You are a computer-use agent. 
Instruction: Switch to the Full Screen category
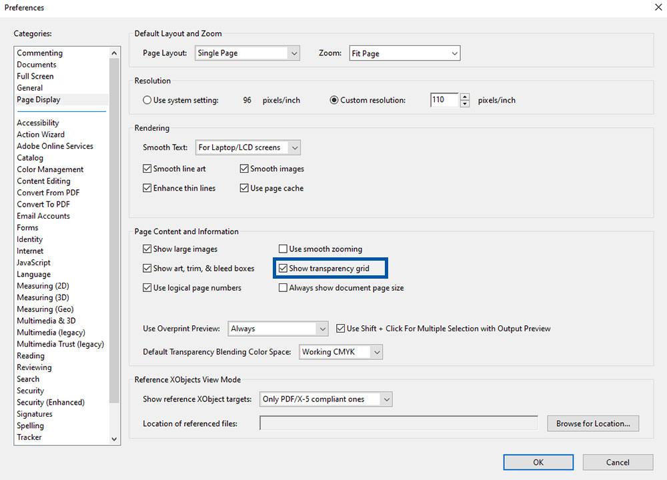click(x=35, y=76)
